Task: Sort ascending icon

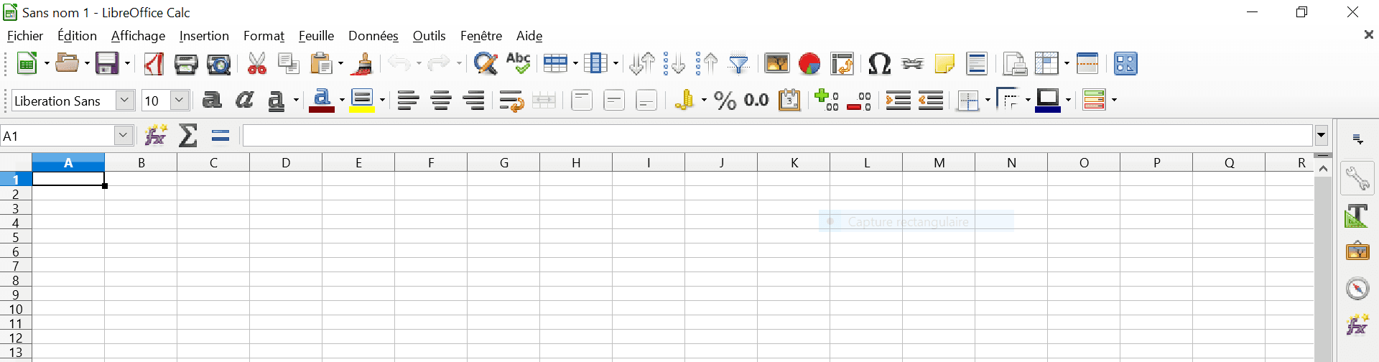Action: tap(674, 64)
